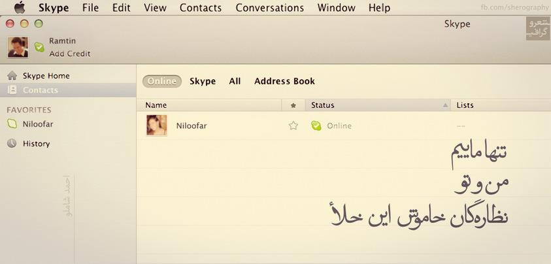Open the Contacts menu in menu bar
551x264 pixels.
click(x=201, y=8)
